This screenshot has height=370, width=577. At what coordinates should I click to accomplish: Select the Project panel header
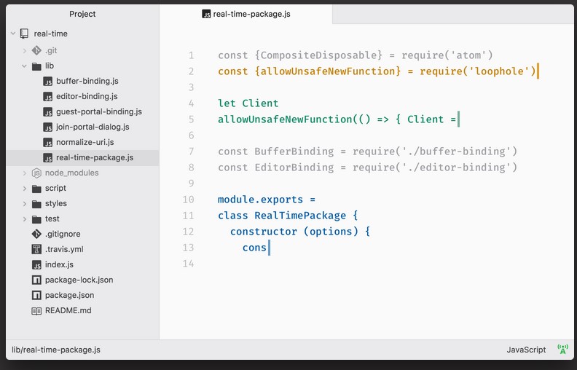82,14
